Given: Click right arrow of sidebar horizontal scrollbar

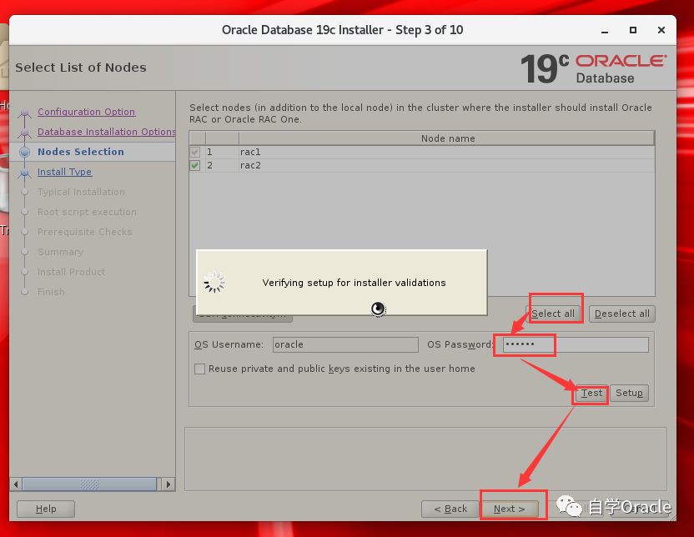Looking at the screenshot, I should click(168, 484).
